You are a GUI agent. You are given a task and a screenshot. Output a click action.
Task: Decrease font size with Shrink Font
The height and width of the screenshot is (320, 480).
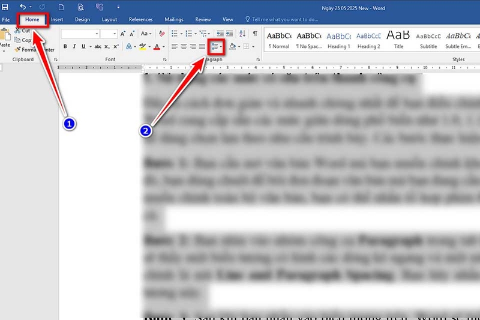[132, 34]
